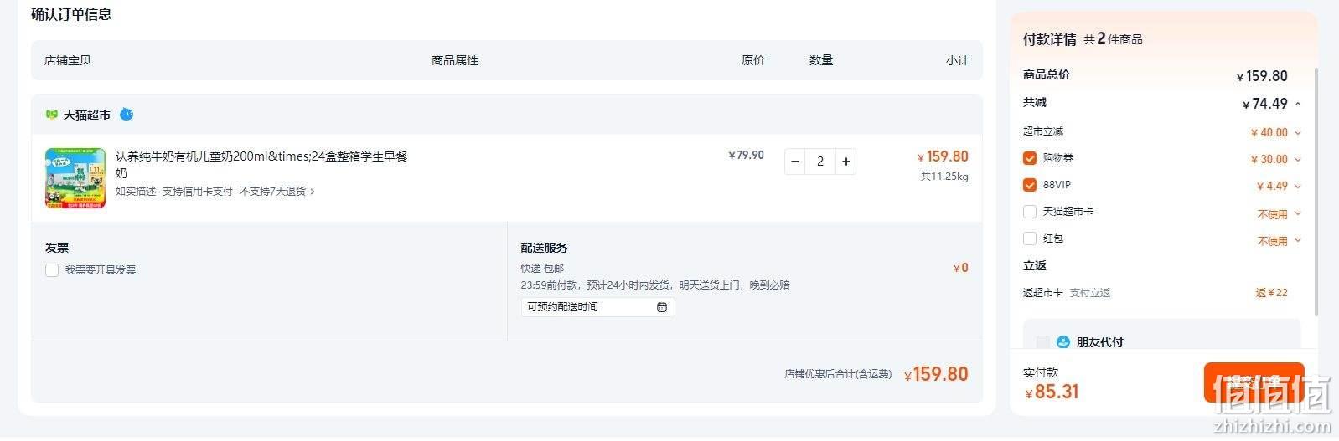Click the payment details panel scrollbar
The width and height of the screenshot is (1339, 441).
click(x=1316, y=191)
